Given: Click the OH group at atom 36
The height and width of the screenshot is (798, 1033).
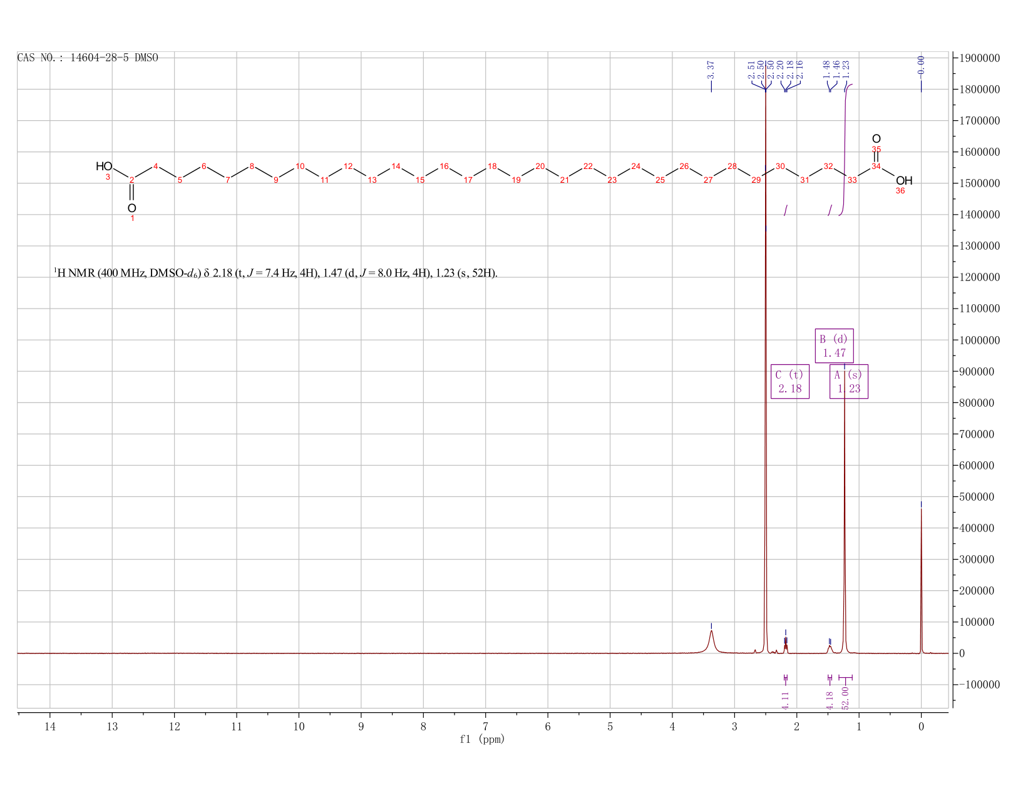Looking at the screenshot, I should [x=904, y=181].
